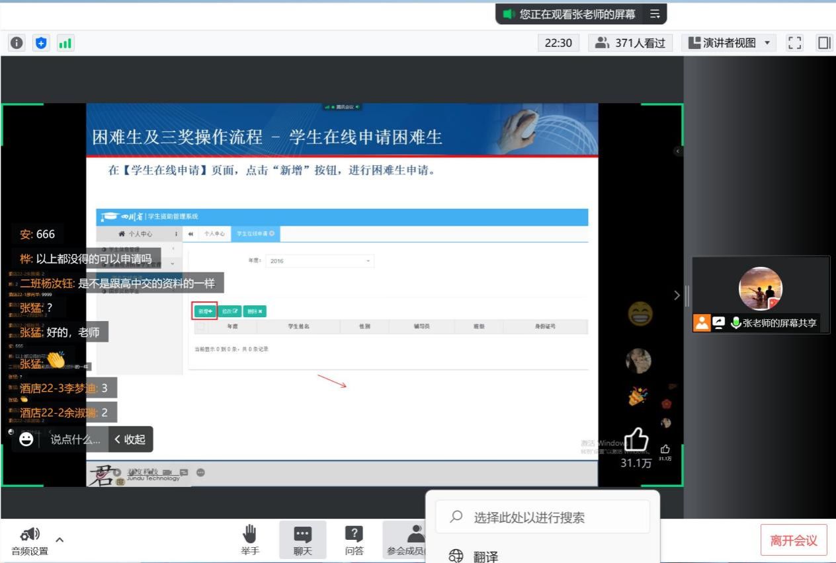Image resolution: width=836 pixels, height=563 pixels.
Task: Expand audio settings options arrow
Action: (60, 540)
